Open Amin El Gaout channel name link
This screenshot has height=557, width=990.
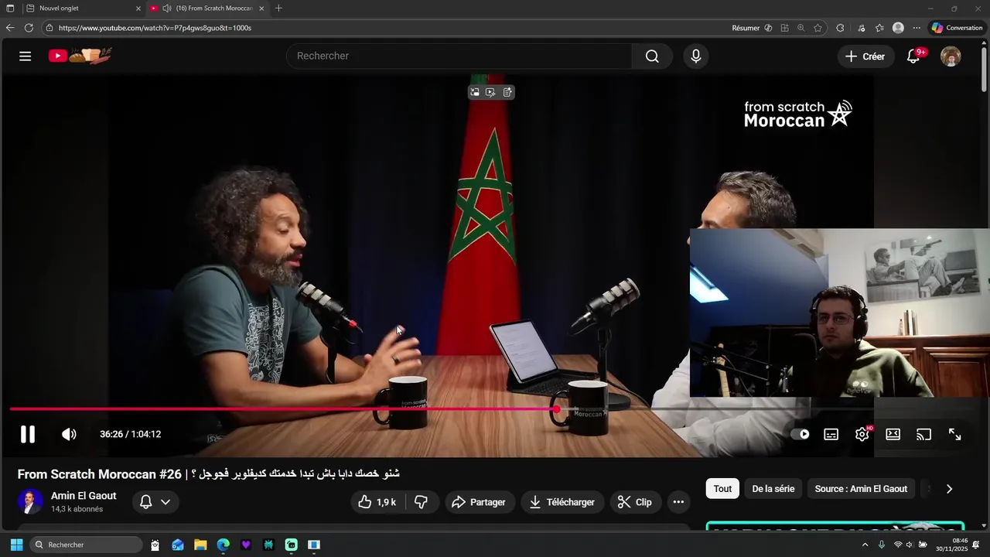(84, 496)
